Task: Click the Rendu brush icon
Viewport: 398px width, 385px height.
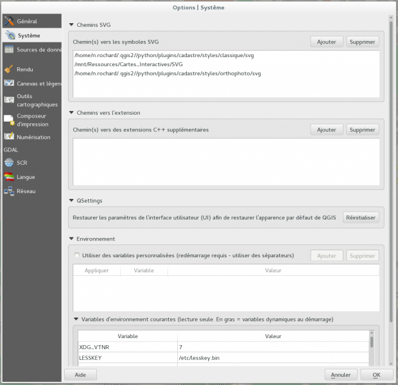Action: coord(9,69)
